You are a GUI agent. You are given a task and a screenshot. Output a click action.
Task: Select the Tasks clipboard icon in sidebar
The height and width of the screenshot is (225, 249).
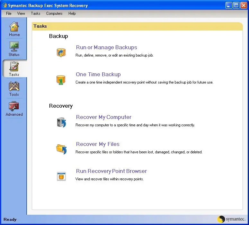coord(14,66)
